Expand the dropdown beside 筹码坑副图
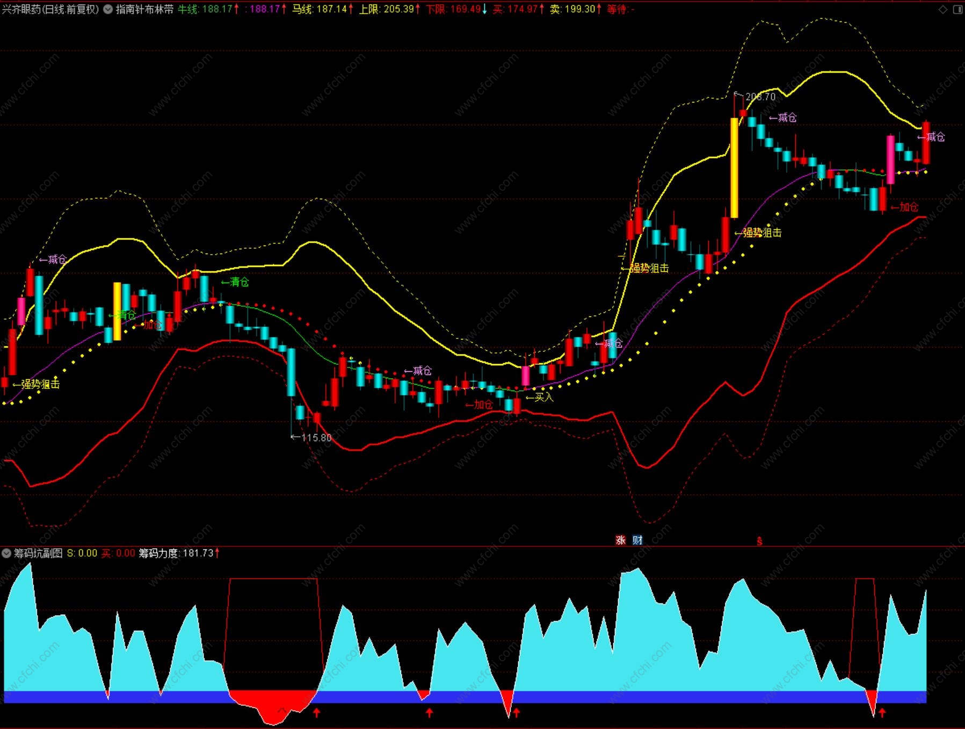Screen dimensions: 965x729 [6, 553]
